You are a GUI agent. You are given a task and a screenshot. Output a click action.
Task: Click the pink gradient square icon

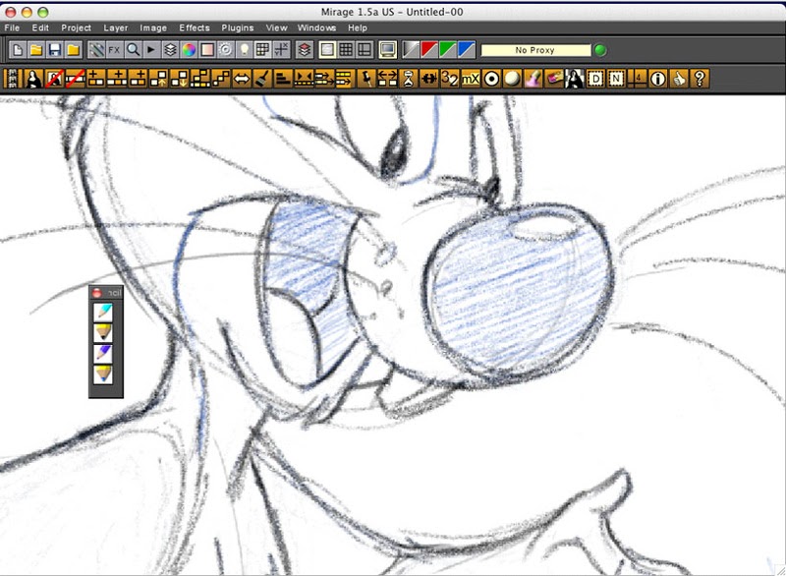pyautogui.click(x=207, y=49)
